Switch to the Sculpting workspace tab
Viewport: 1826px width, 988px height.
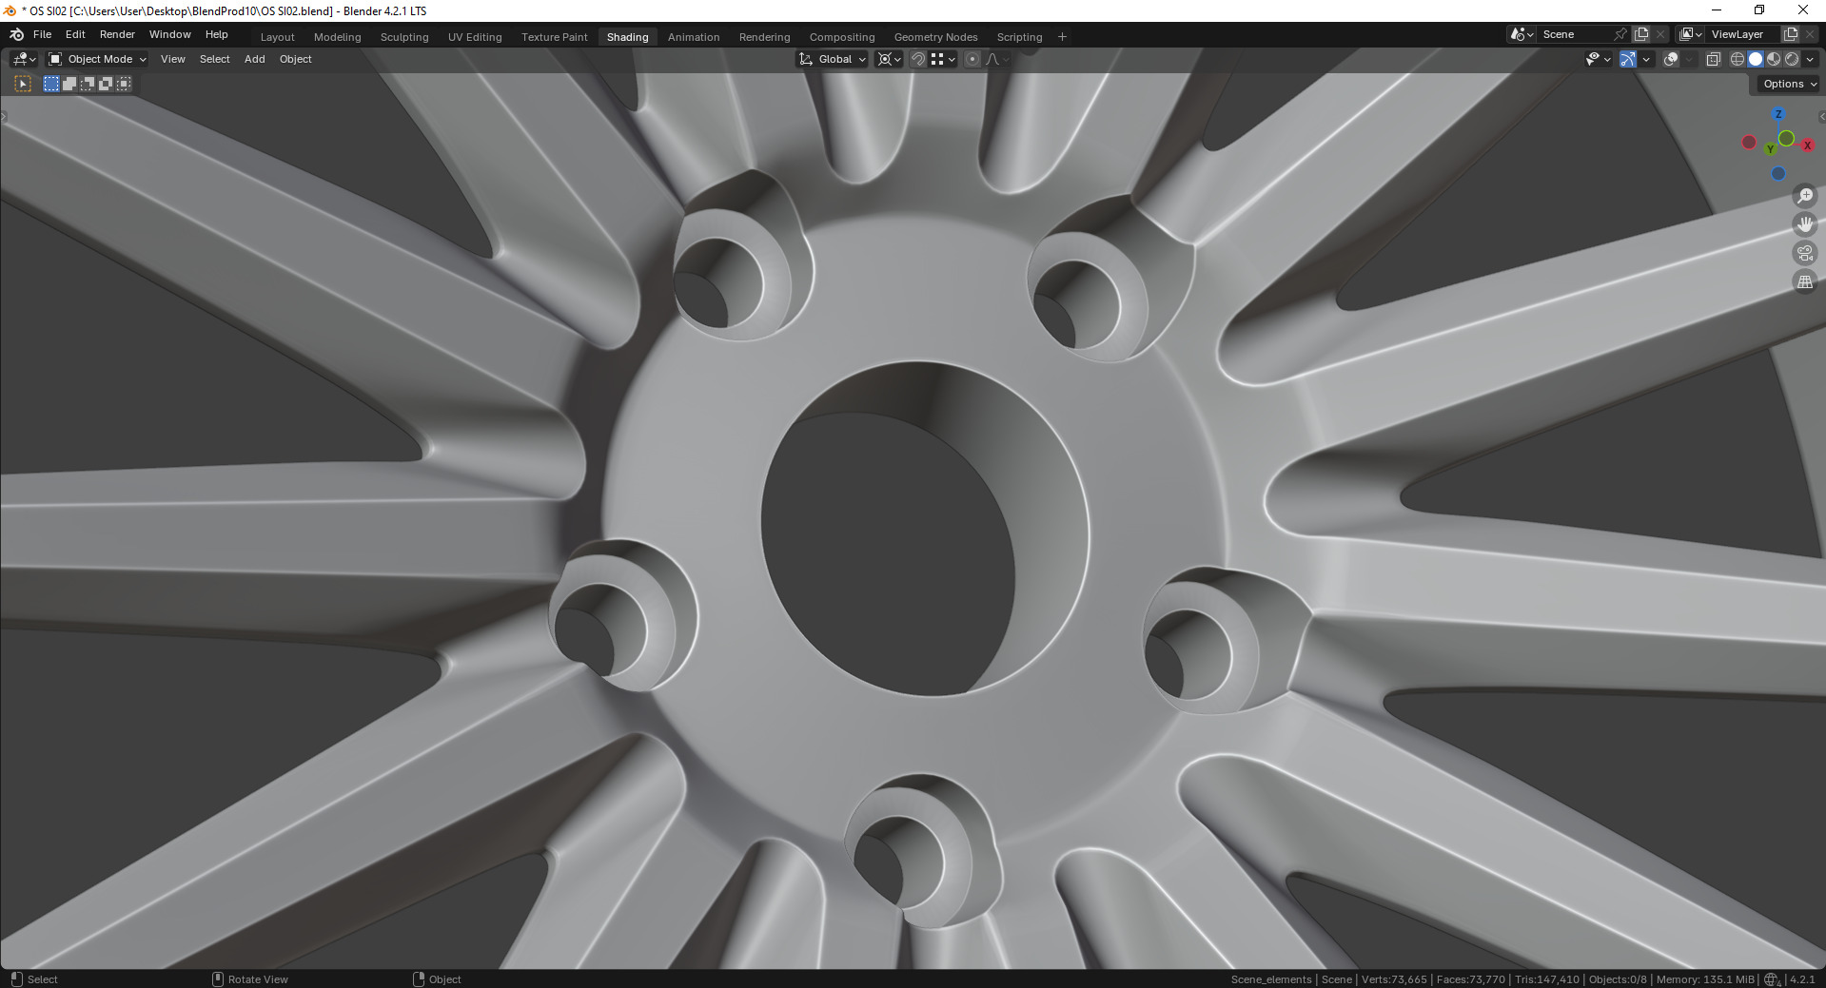pyautogui.click(x=404, y=37)
